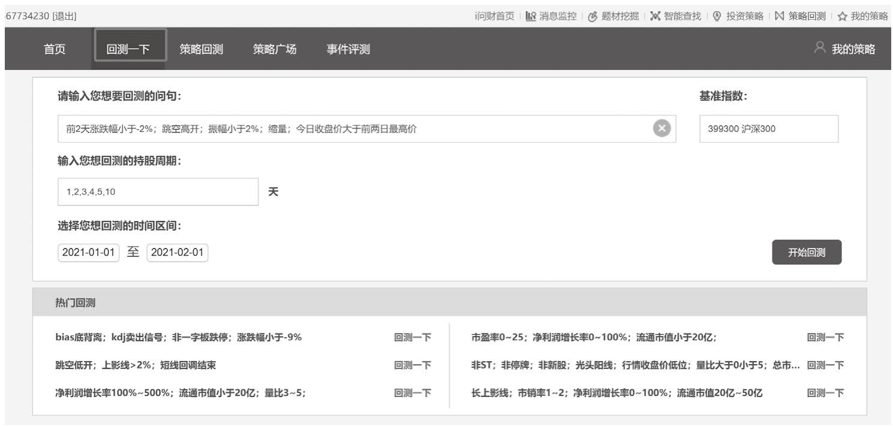Open 我的策略 in the dark navigation bar

point(853,49)
